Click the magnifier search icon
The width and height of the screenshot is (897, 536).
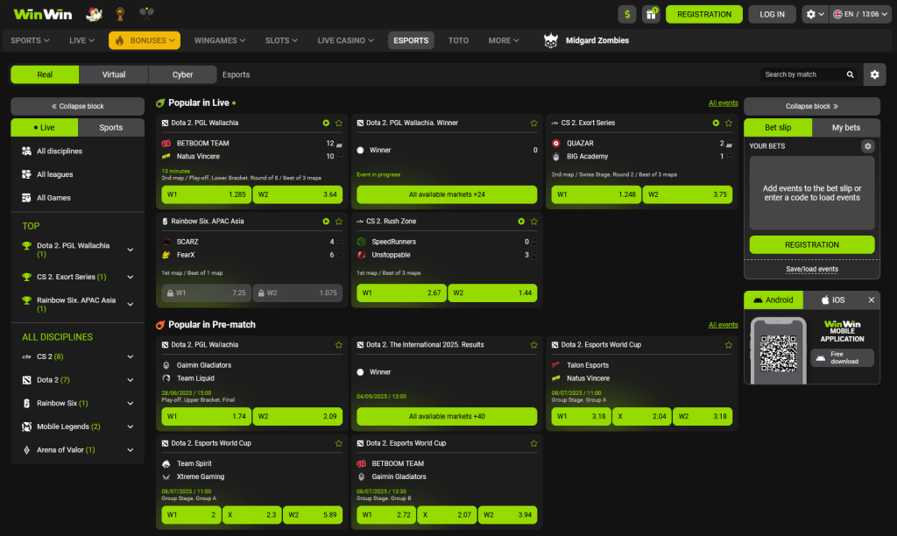coord(850,74)
